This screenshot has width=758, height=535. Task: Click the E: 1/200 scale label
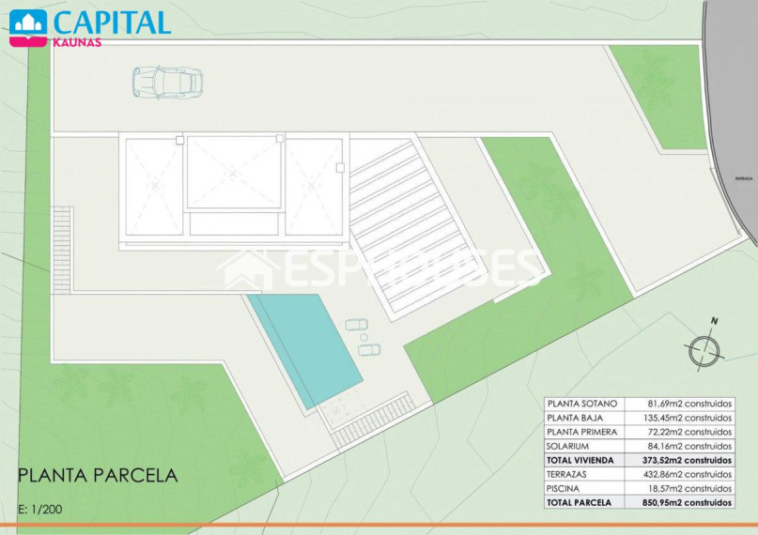40,509
